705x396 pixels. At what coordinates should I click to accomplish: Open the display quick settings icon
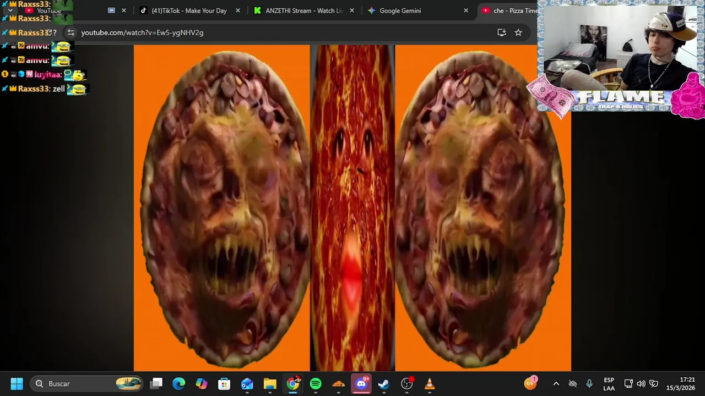(x=628, y=384)
